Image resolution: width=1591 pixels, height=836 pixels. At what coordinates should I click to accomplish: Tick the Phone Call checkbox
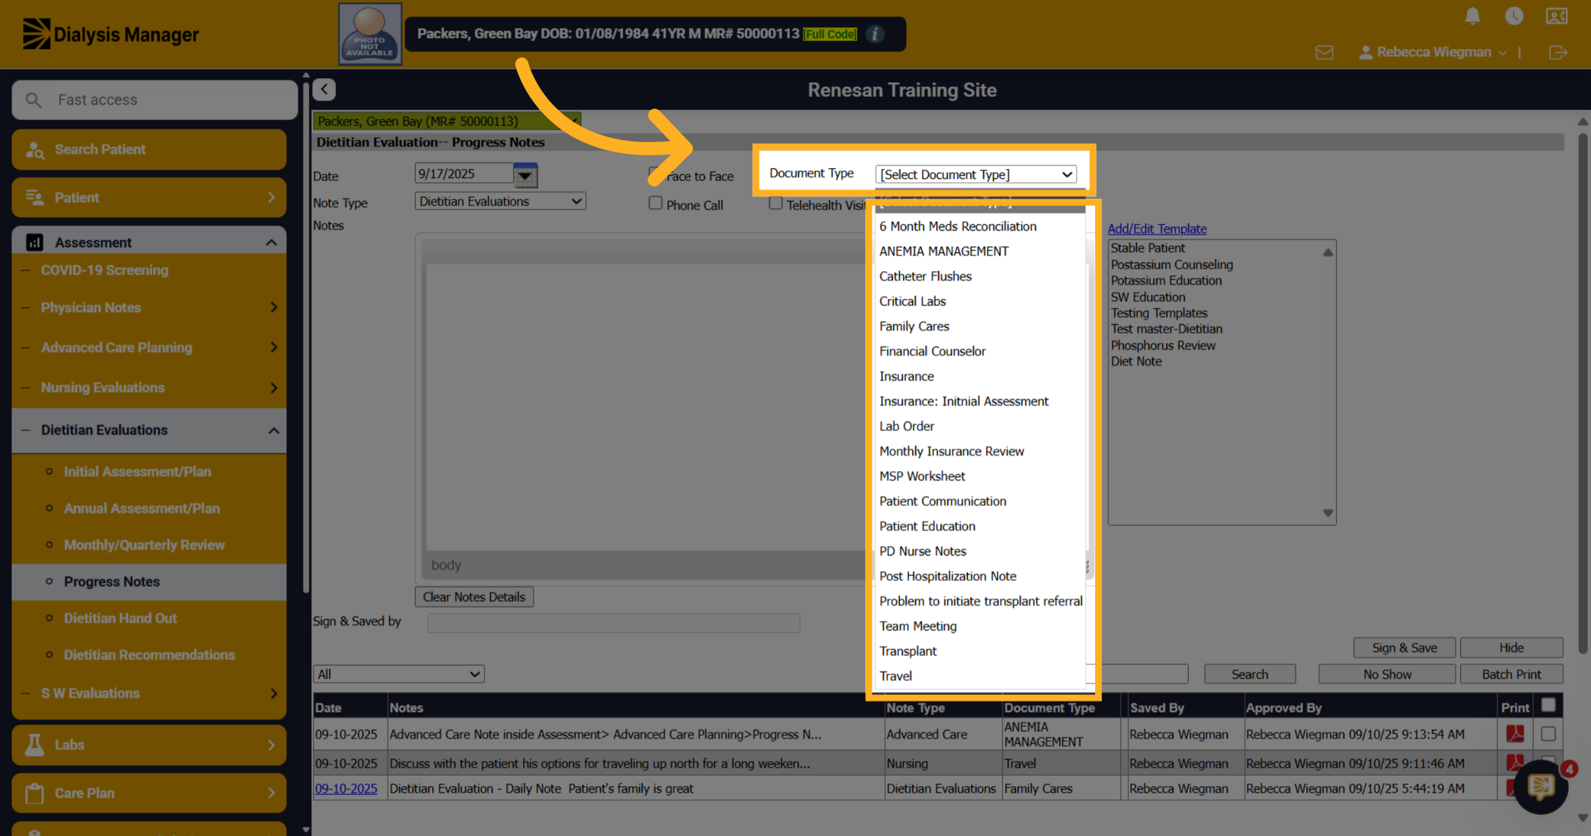pyautogui.click(x=655, y=203)
